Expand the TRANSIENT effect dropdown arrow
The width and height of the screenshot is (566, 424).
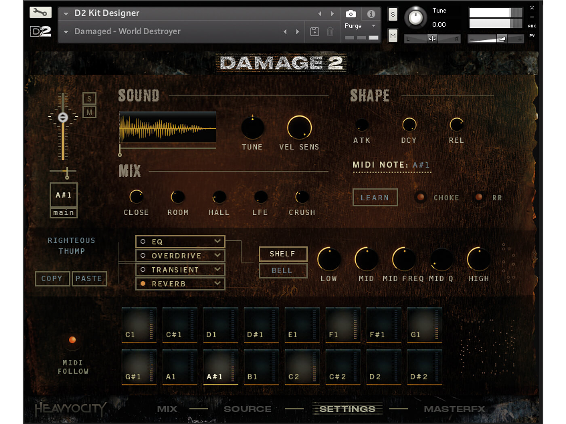tap(218, 269)
